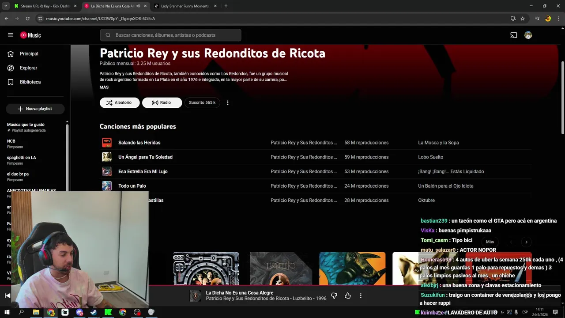
Task: Click the blue bird album cover card
Action: (352, 269)
